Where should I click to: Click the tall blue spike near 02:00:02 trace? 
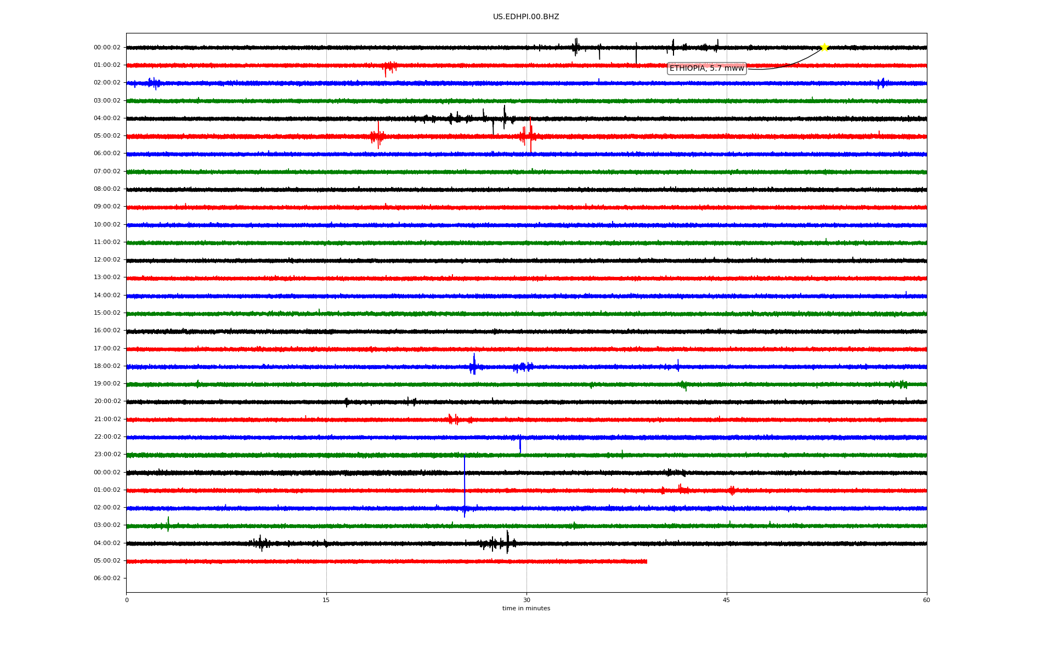coord(465,483)
